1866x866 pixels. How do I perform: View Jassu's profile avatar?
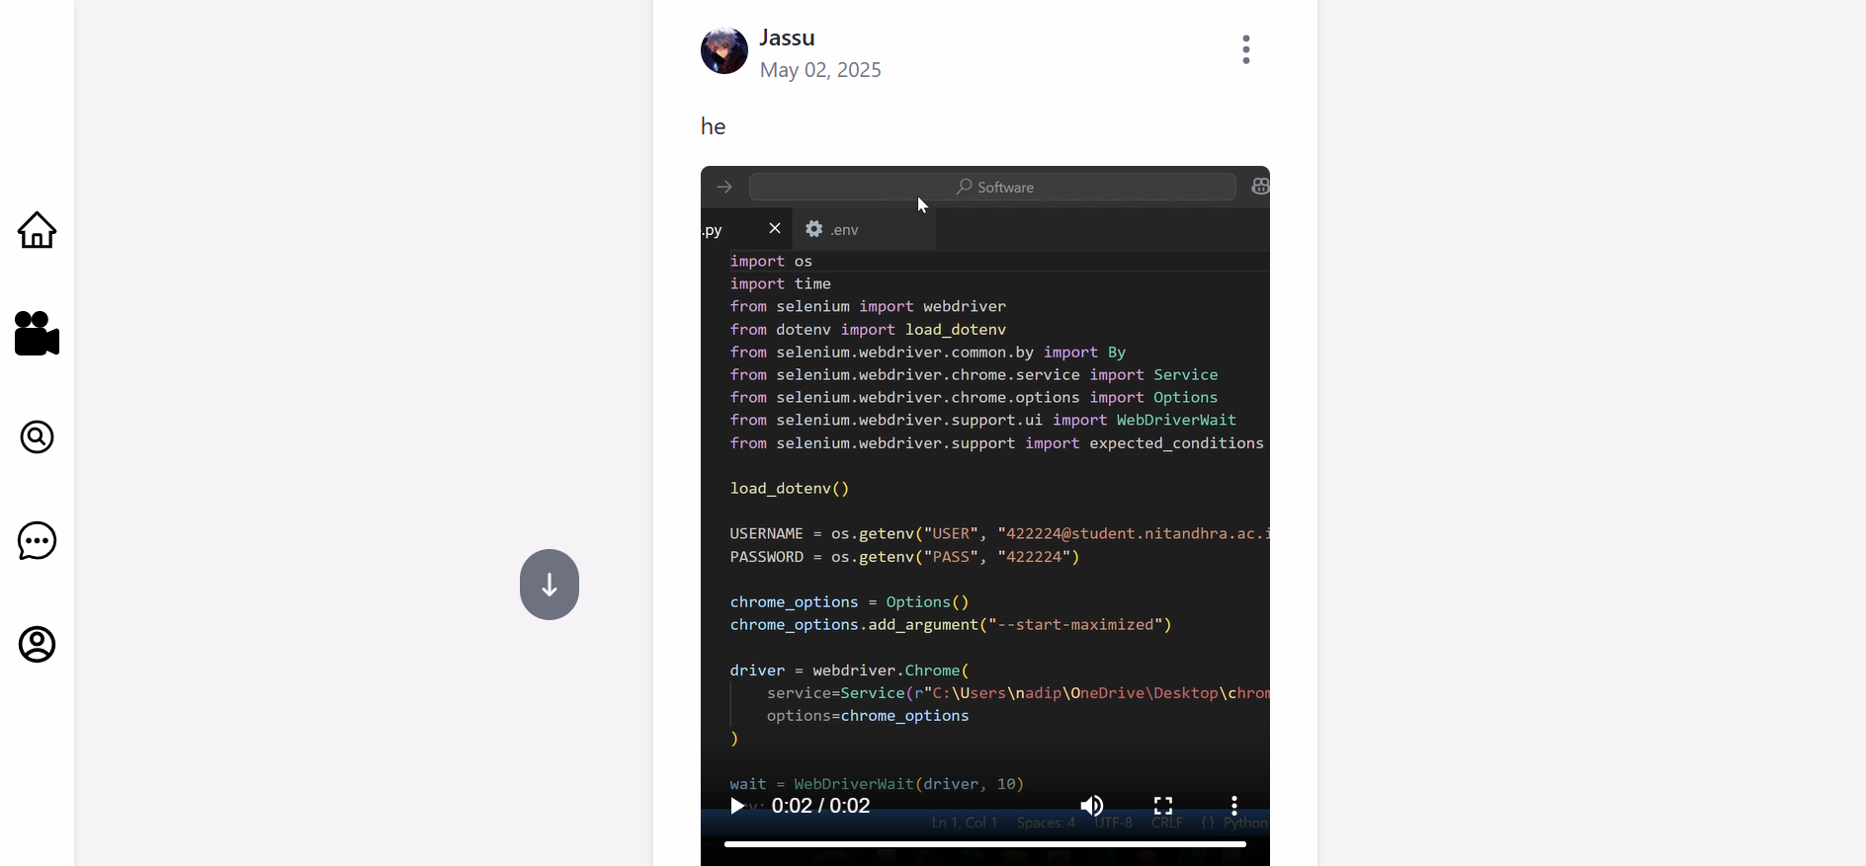pos(724,50)
